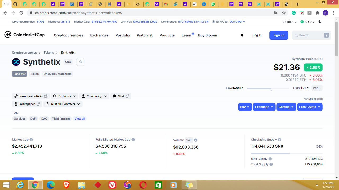Open the Grammarly extension icon
The image size is (339, 190).
point(294,13)
